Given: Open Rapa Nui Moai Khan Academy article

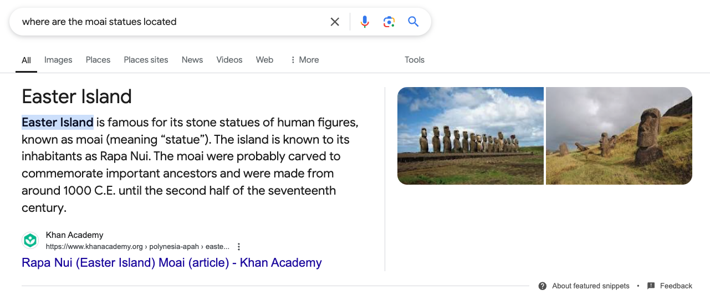Looking at the screenshot, I should coord(171,263).
